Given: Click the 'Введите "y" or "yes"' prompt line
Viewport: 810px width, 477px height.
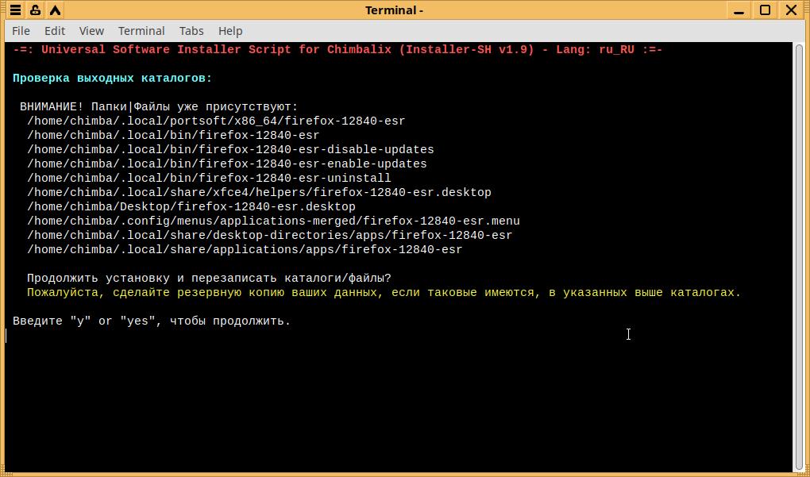Looking at the screenshot, I should (x=152, y=321).
